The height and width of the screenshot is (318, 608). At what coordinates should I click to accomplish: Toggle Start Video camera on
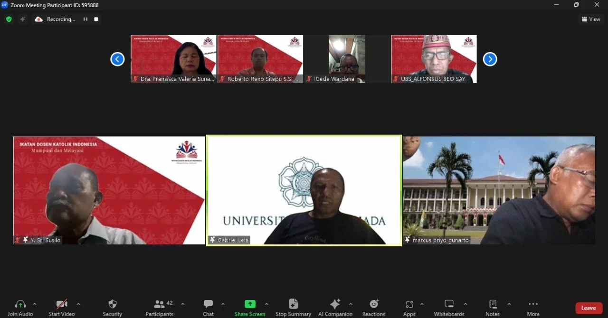click(61, 308)
